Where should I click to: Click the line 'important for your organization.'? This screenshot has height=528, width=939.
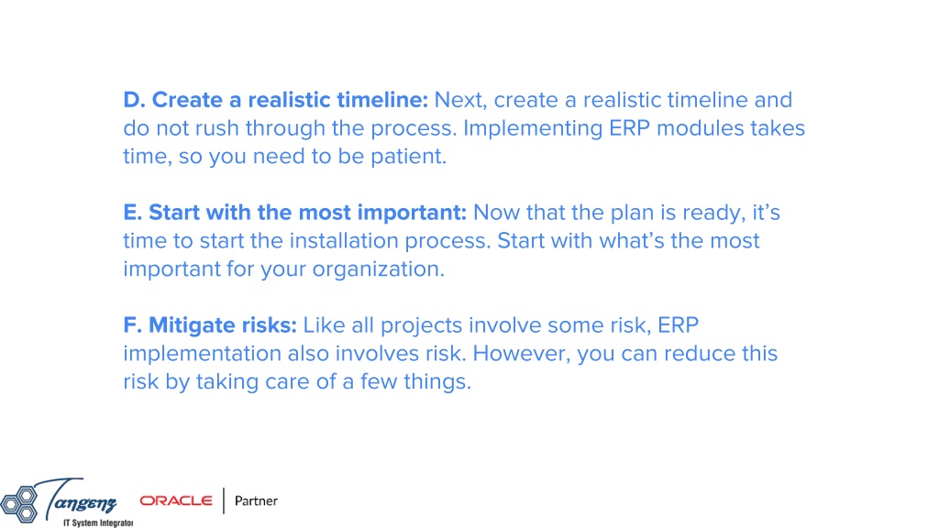tap(284, 269)
